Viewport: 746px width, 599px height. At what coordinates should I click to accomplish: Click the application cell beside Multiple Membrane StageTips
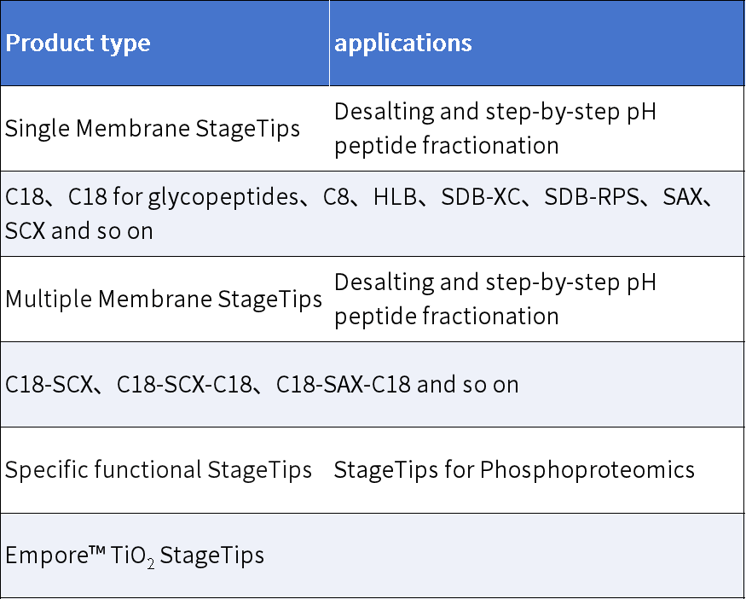[495, 299]
